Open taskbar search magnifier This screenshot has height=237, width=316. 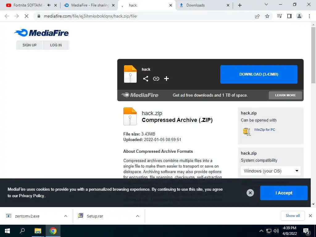click(22, 231)
